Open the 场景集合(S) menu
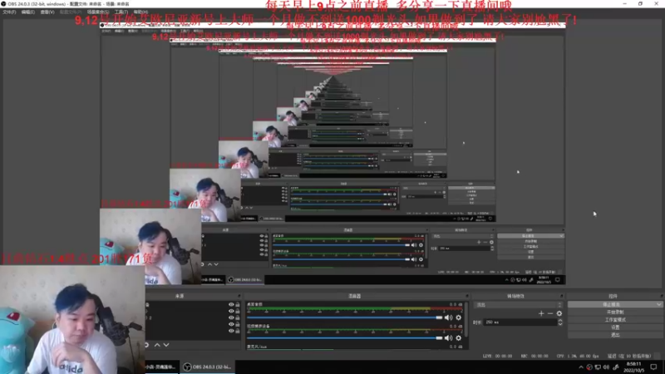Screen dimensions: 665x374 point(98,12)
